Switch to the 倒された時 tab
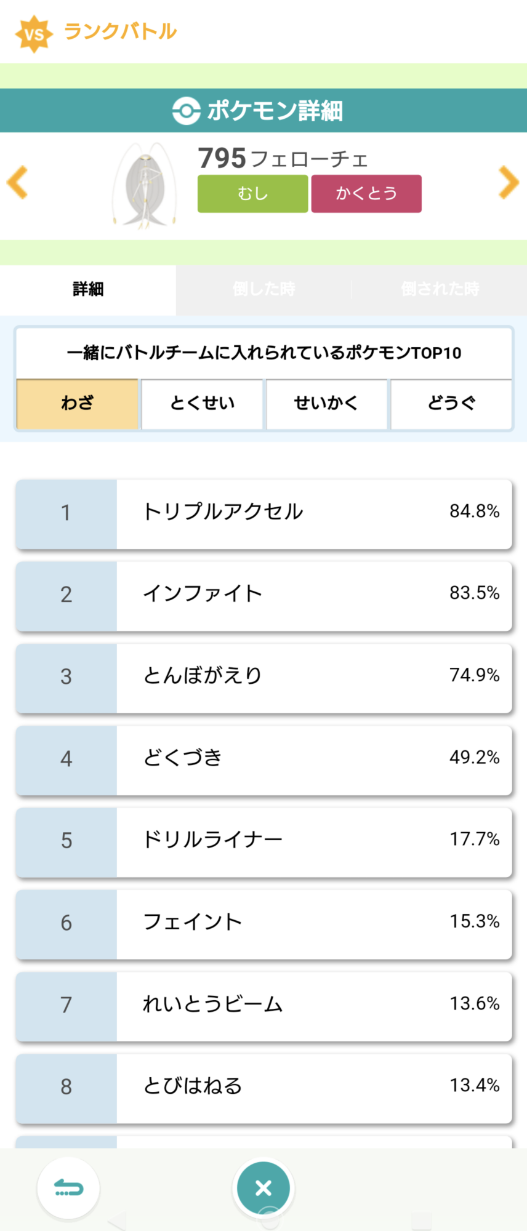The height and width of the screenshot is (1231, 527). [x=440, y=289]
